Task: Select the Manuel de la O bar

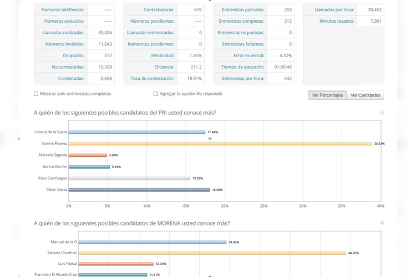Action: tap(147, 242)
